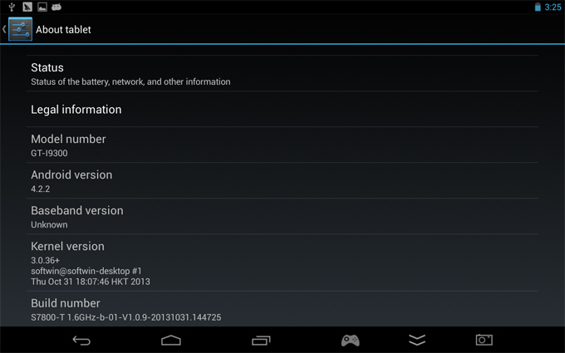The width and height of the screenshot is (565, 353).
Task: Tap the Build number row
Action: [x=282, y=309]
